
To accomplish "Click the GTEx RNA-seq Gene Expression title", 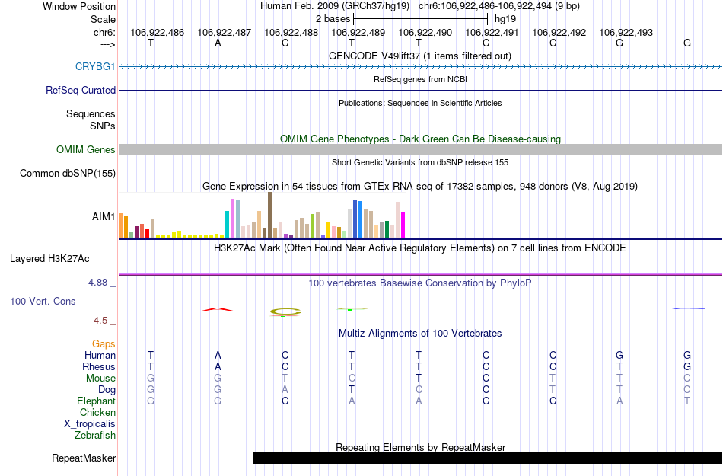I will tap(420, 187).
